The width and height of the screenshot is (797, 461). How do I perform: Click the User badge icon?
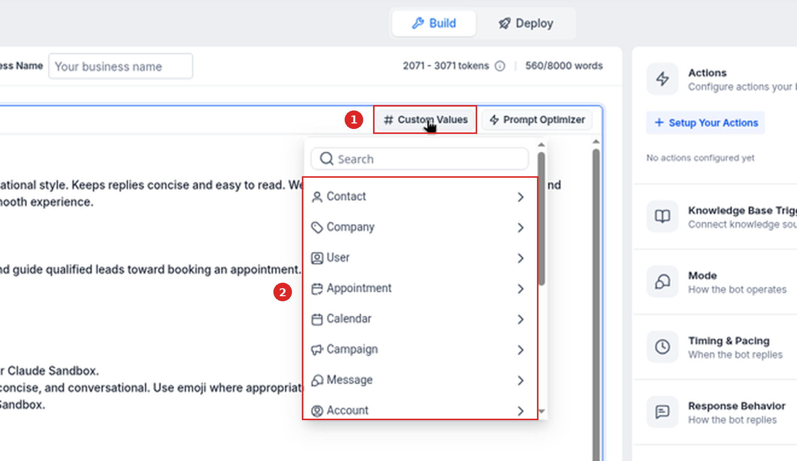click(x=317, y=258)
